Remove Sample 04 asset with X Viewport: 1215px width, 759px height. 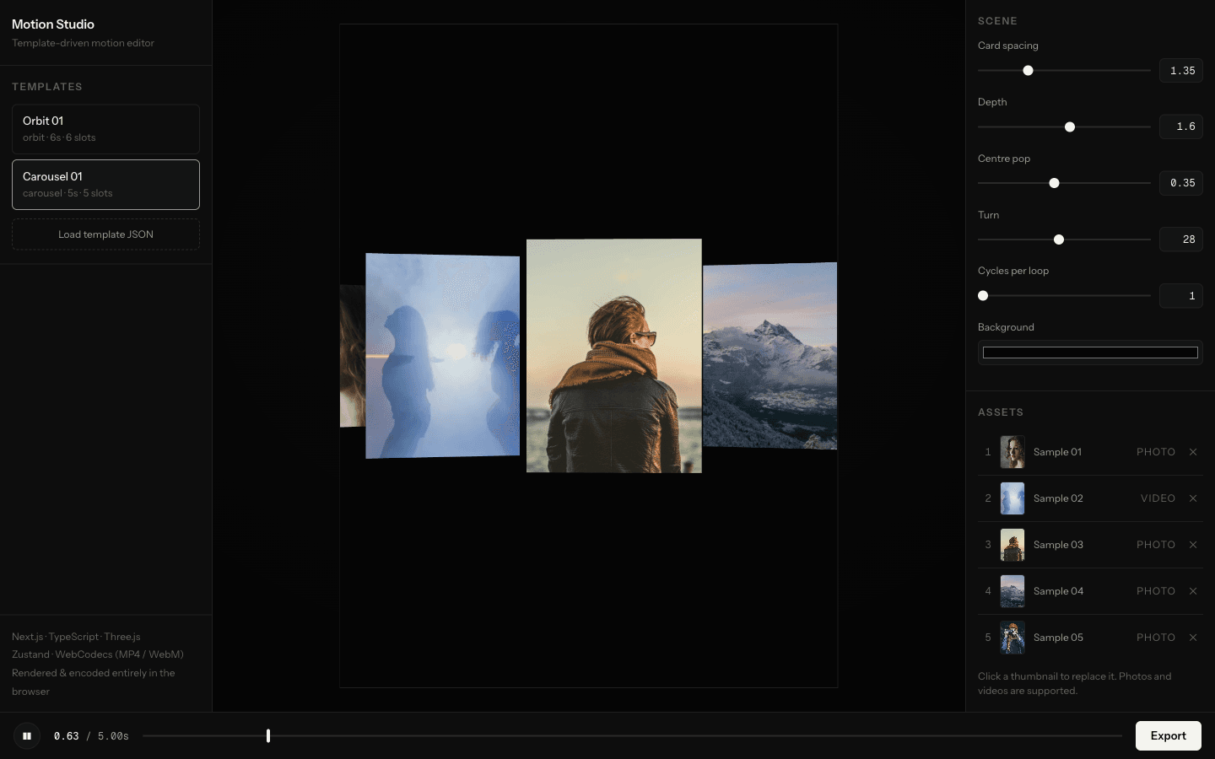1193,591
